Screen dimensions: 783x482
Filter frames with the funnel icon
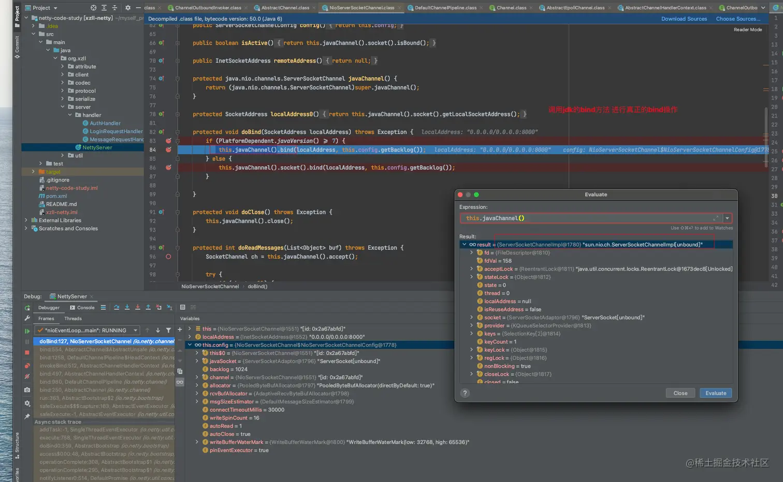pyautogui.click(x=168, y=330)
